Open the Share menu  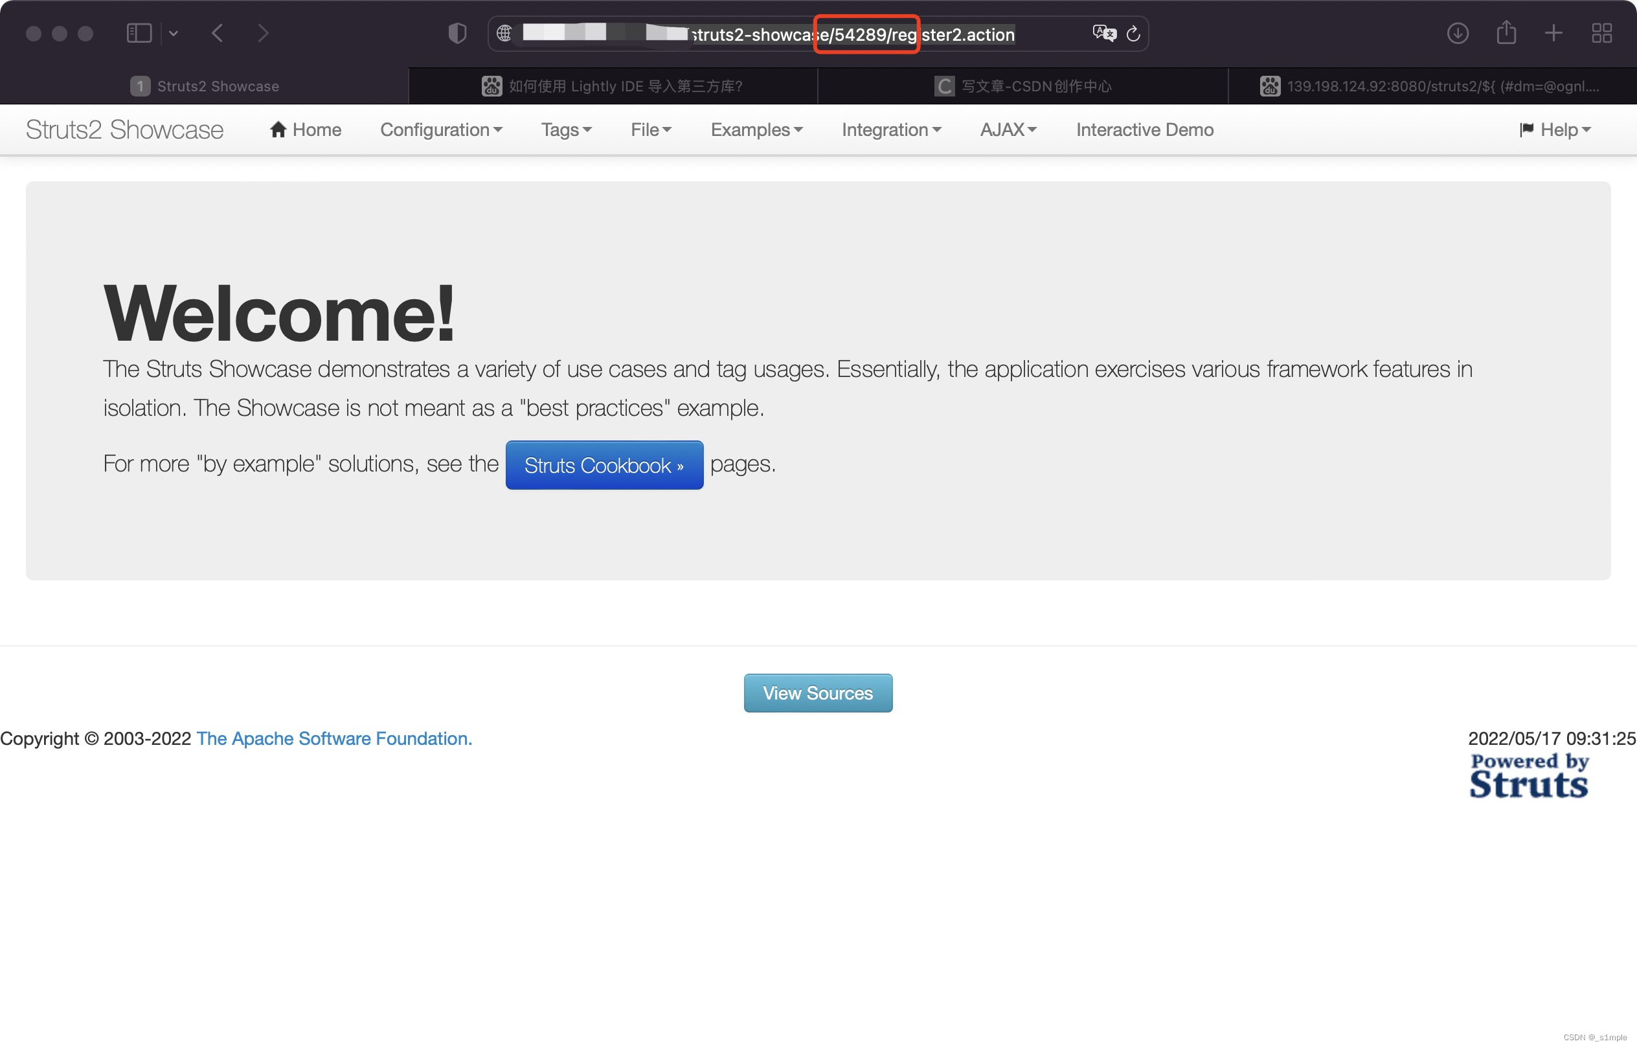point(1507,32)
